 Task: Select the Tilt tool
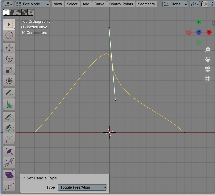[x=9, y=162]
